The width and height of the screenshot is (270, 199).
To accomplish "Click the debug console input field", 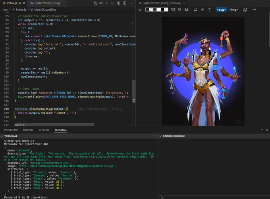I will 215,197.
